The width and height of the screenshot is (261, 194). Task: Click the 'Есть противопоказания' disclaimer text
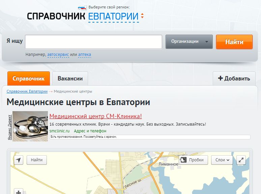pos(84,137)
